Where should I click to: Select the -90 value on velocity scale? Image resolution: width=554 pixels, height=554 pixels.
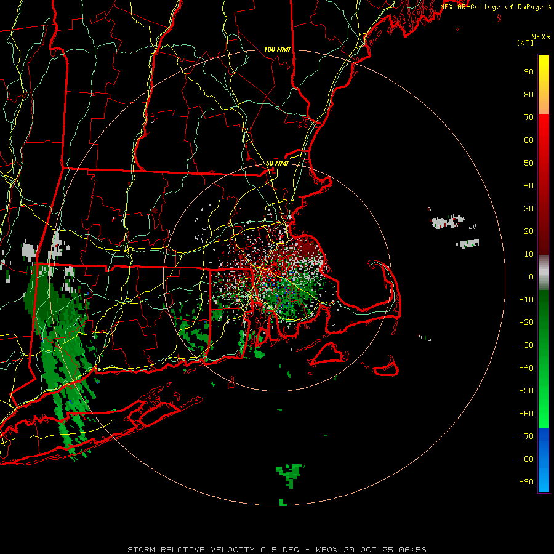(x=526, y=481)
